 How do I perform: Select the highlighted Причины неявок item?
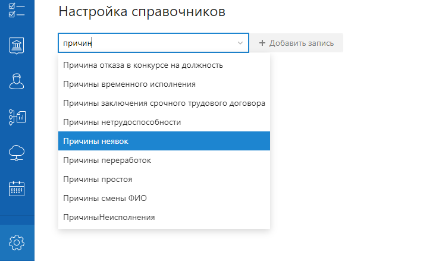click(x=164, y=141)
